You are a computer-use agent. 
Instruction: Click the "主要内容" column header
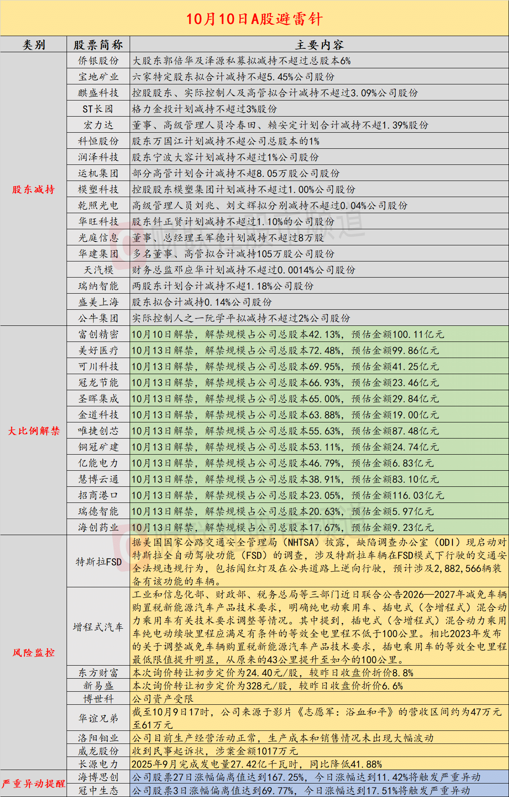click(x=319, y=45)
